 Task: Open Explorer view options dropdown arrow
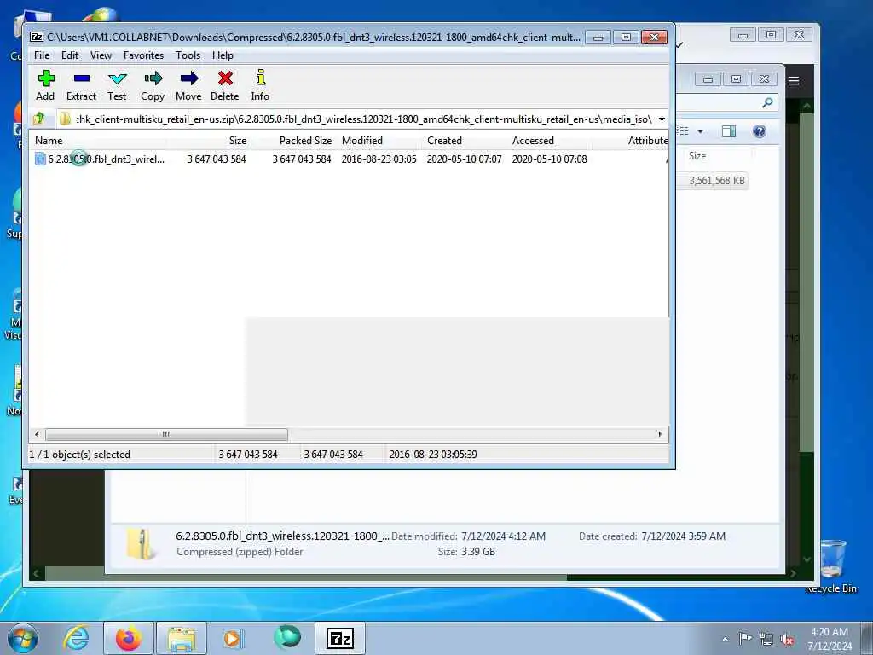pyautogui.click(x=701, y=131)
